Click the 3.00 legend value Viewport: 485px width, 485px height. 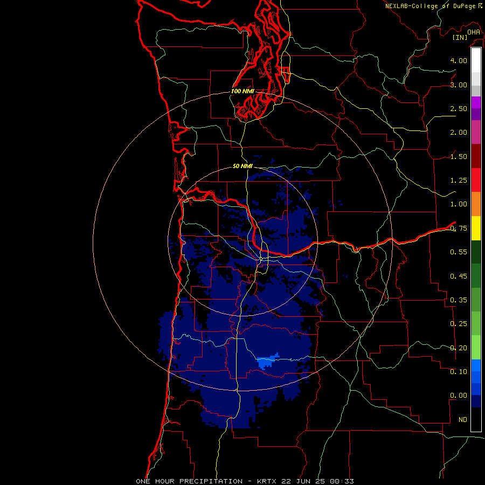459,85
